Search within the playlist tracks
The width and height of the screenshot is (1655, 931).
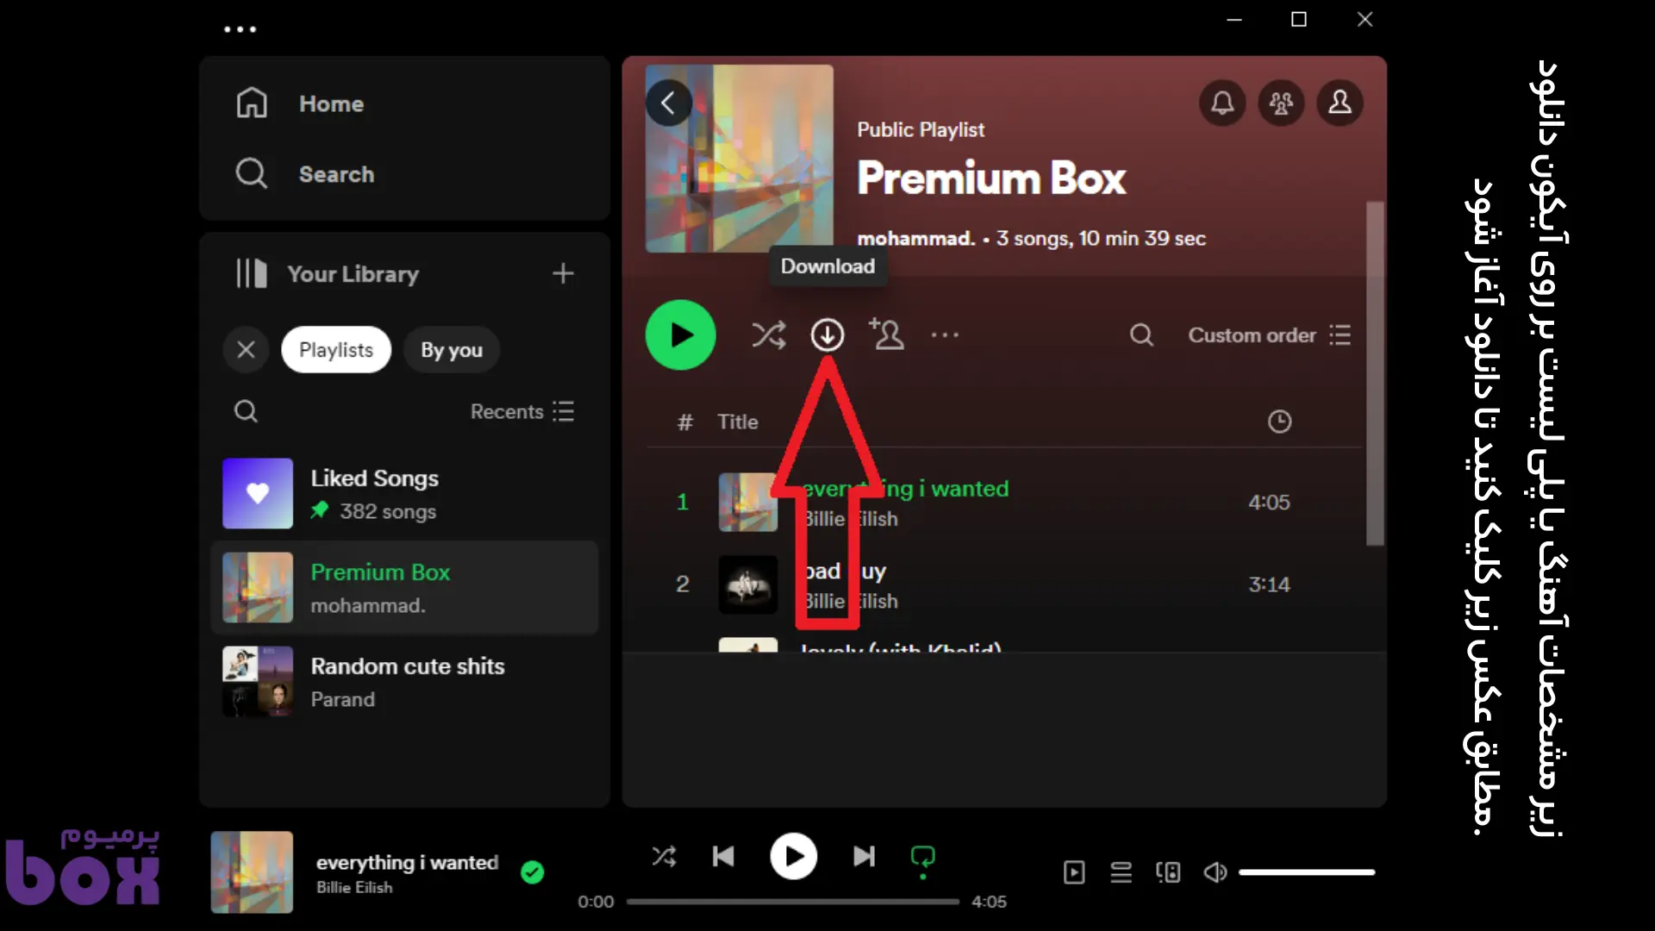1141,335
